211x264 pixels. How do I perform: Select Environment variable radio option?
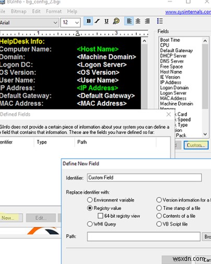point(90,200)
